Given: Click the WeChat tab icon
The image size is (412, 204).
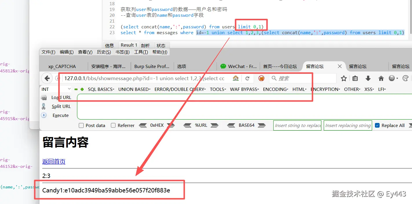Looking at the screenshot, I should click(x=223, y=66).
